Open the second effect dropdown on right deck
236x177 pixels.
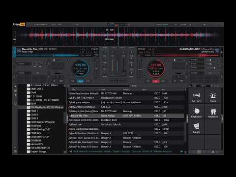197,64
